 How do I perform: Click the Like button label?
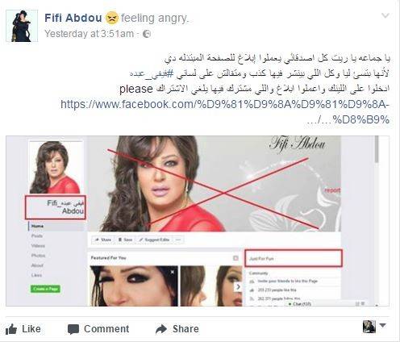pyautogui.click(x=31, y=329)
